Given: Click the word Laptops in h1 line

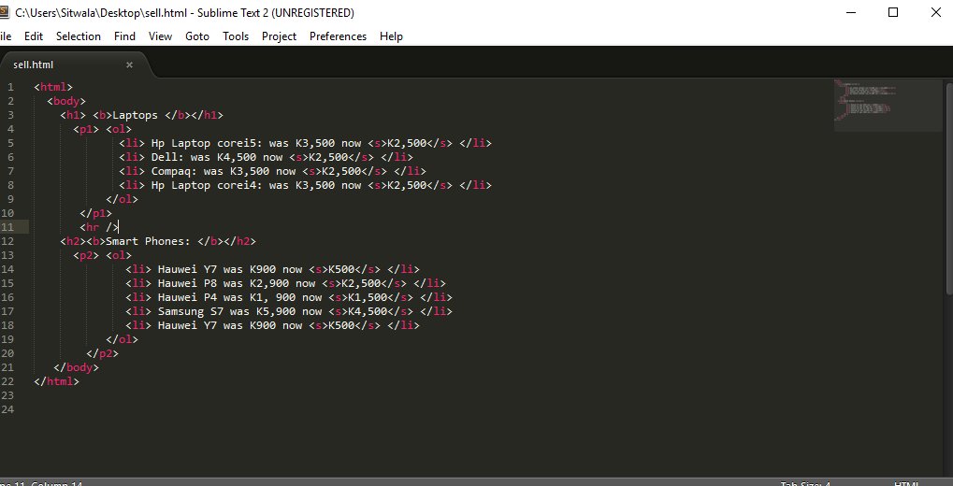Looking at the screenshot, I should (x=135, y=115).
